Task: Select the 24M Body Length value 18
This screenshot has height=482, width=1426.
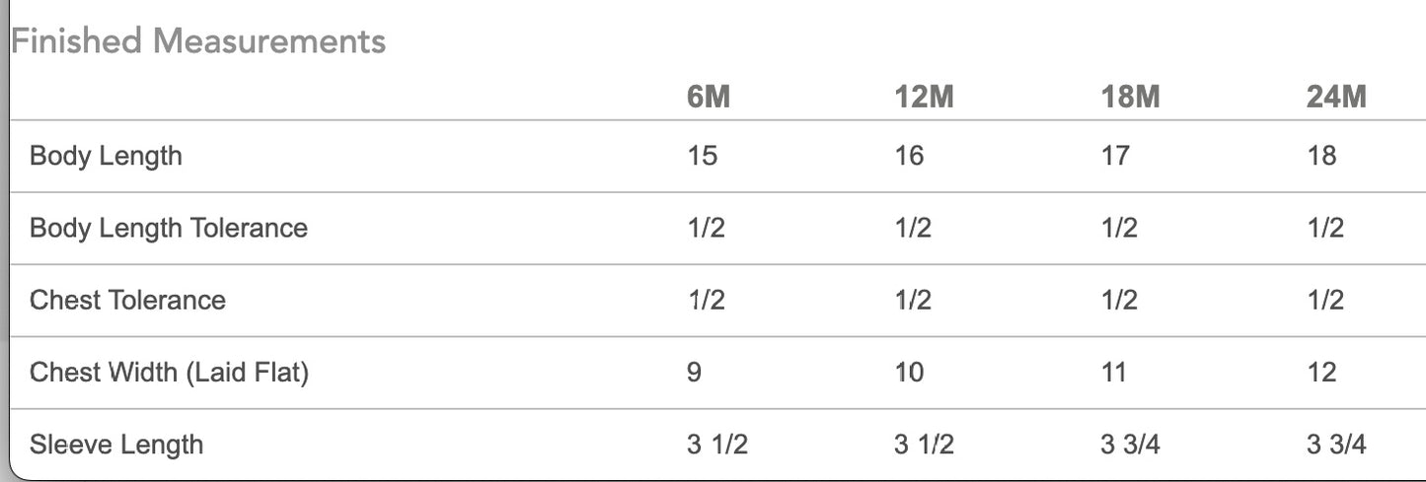Action: point(1321,156)
